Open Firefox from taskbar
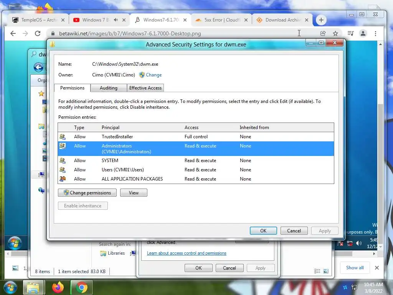Screen dimensions: 393x295 [58, 287]
